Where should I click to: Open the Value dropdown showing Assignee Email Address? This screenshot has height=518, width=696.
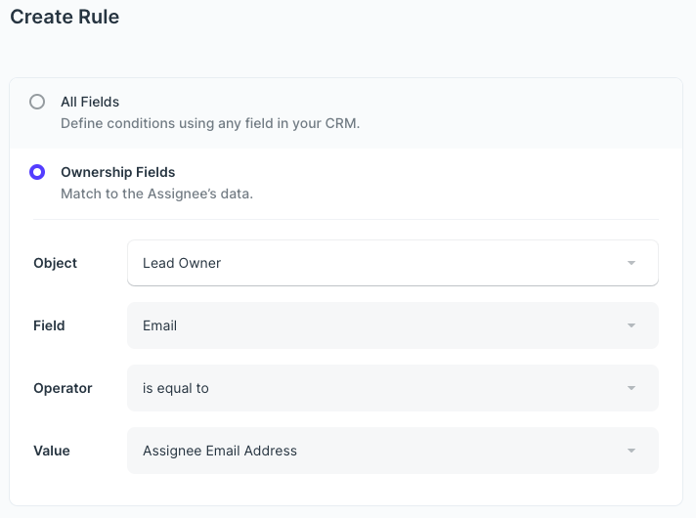click(392, 451)
